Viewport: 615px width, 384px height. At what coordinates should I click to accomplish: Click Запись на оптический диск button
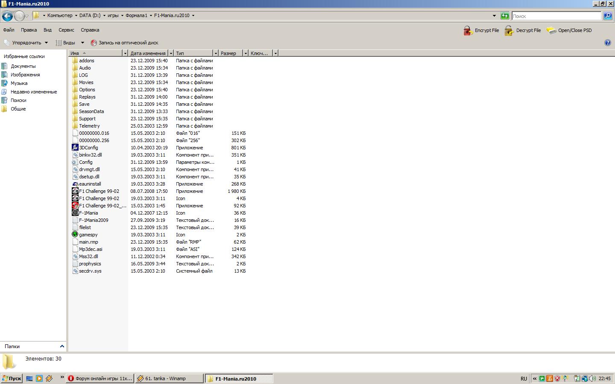coord(124,43)
